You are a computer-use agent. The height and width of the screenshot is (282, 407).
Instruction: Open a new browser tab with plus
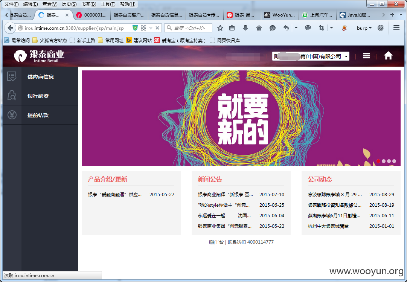coord(392,15)
